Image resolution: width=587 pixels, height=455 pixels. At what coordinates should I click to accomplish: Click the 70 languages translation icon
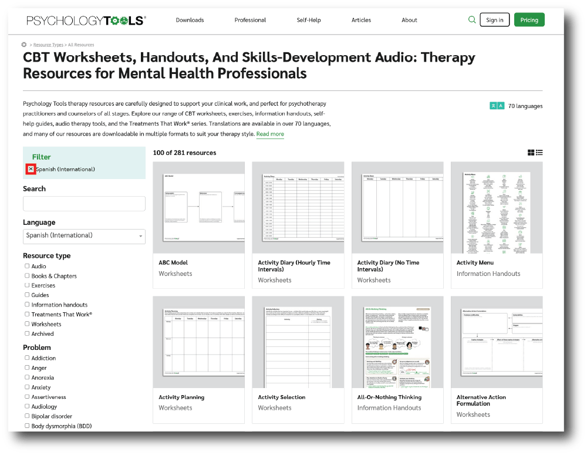coord(497,106)
